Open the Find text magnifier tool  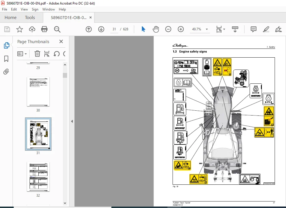(x=57, y=29)
